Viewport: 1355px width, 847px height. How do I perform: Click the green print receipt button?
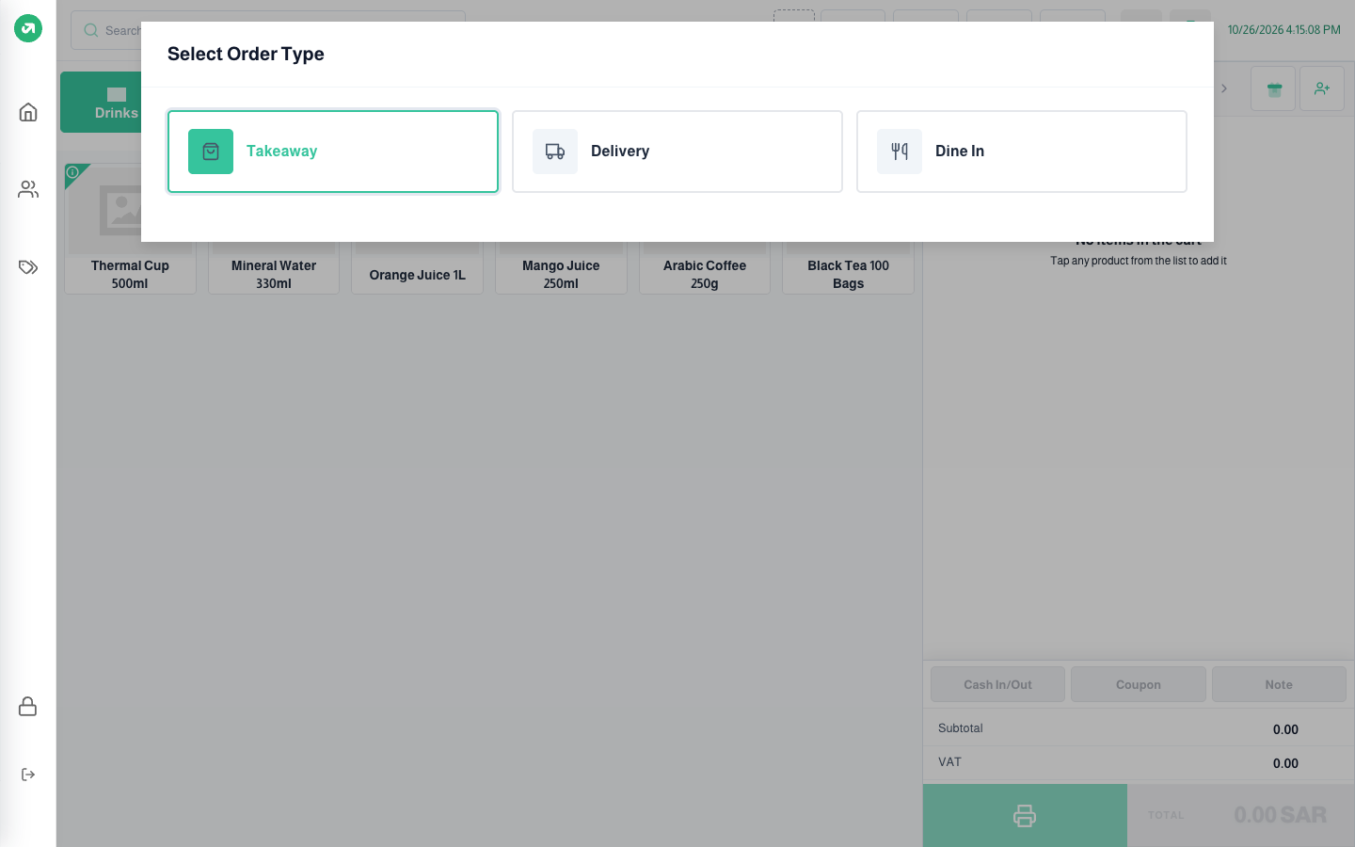pyautogui.click(x=1025, y=815)
